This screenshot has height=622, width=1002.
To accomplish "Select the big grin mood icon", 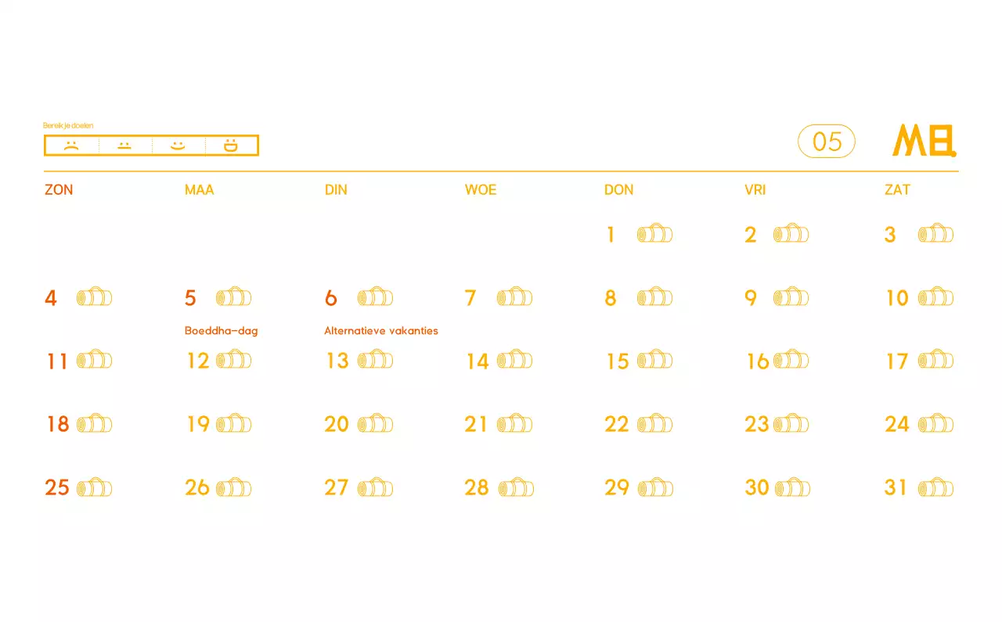I will tap(231, 146).
